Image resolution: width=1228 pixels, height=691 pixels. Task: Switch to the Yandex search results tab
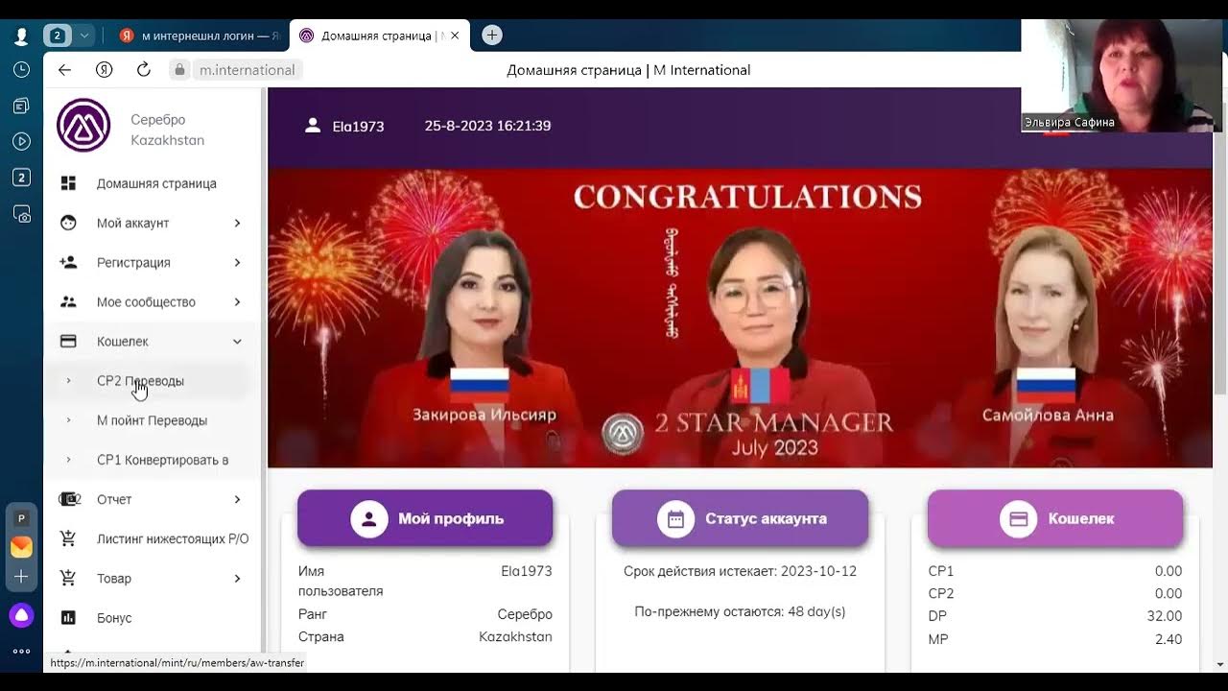pos(200,36)
